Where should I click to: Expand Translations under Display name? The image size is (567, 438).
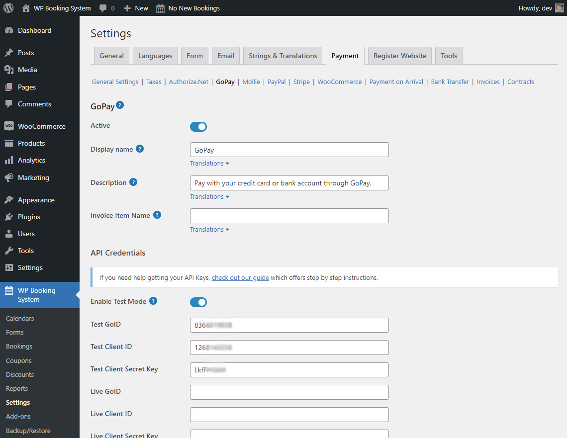209,164
